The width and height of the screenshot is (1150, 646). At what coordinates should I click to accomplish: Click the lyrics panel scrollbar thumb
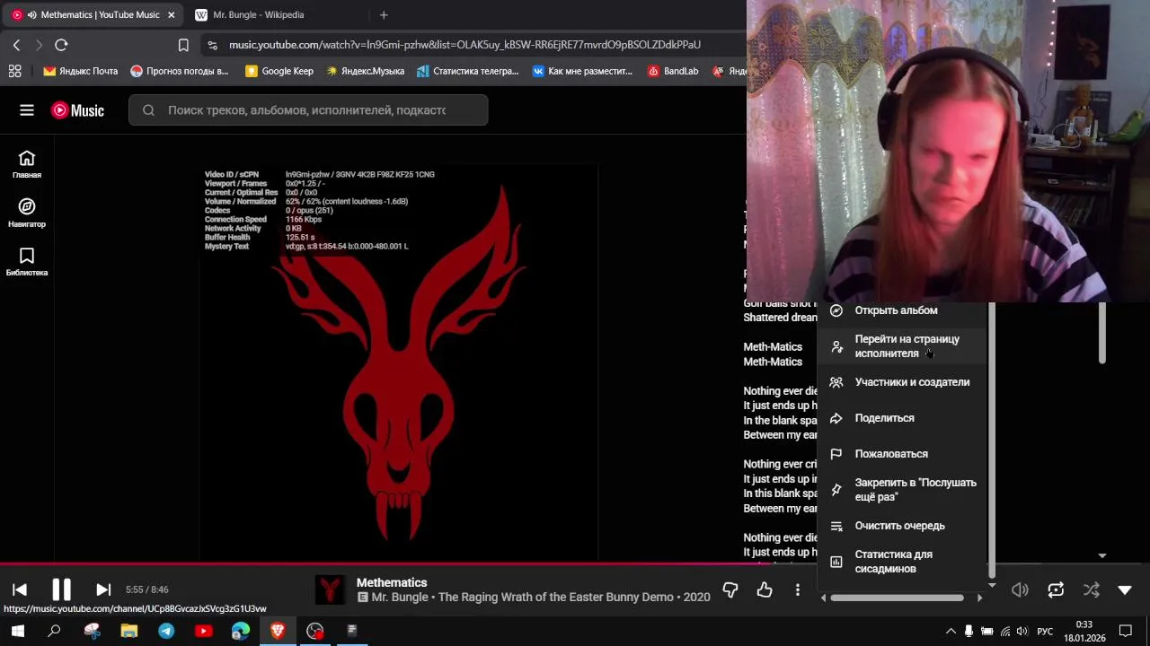pos(1102,333)
